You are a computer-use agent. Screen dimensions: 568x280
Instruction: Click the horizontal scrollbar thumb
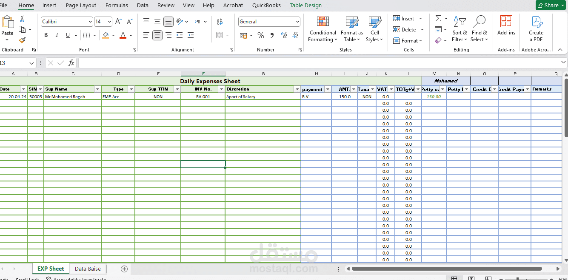click(x=447, y=269)
